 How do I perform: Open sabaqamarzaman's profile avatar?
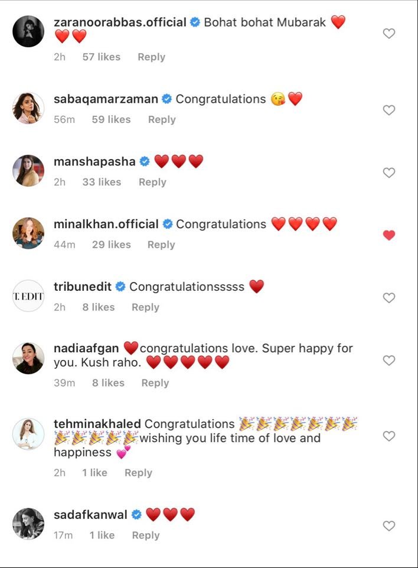point(28,108)
